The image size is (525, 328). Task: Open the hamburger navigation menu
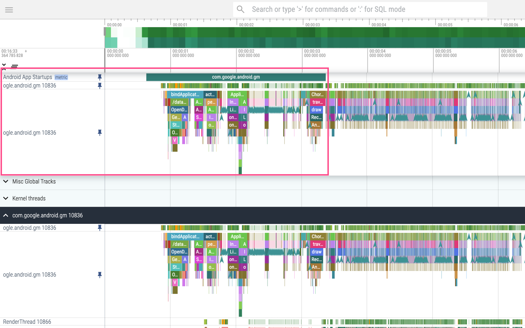click(9, 10)
